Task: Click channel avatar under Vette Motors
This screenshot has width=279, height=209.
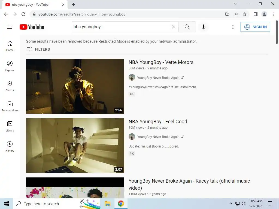Action: click(132, 78)
